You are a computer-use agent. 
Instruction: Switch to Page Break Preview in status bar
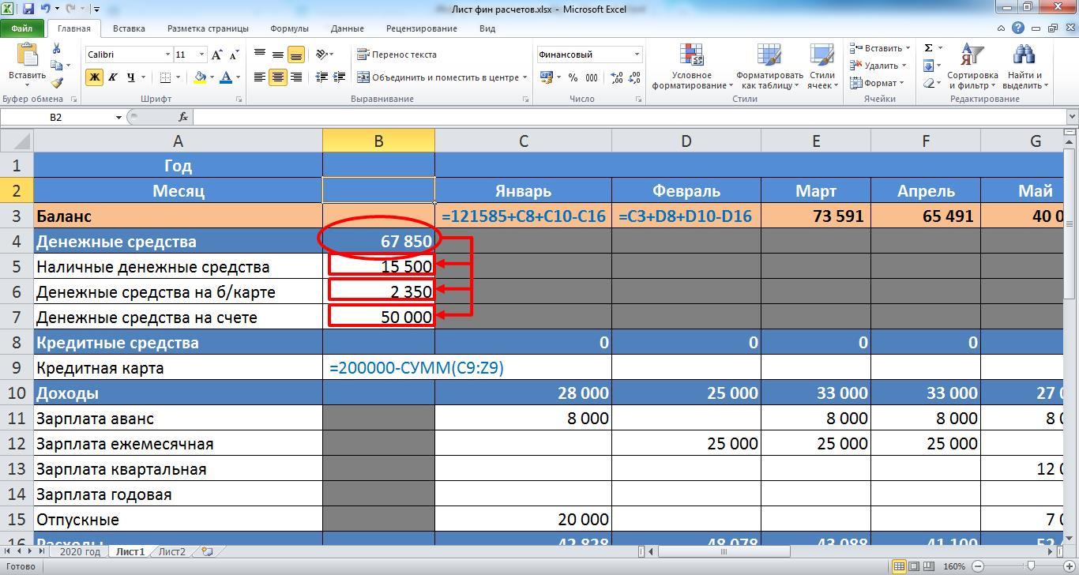pos(929,566)
